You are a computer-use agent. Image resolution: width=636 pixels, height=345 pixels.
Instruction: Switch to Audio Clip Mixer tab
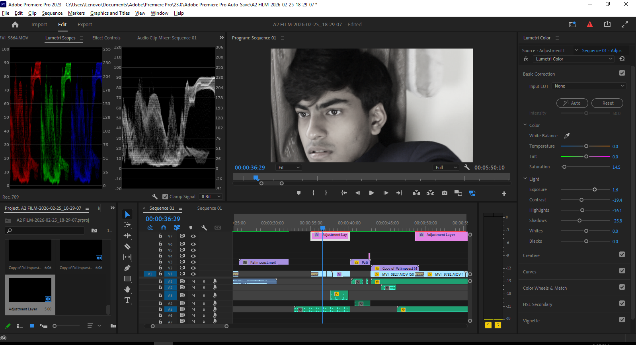point(167,38)
